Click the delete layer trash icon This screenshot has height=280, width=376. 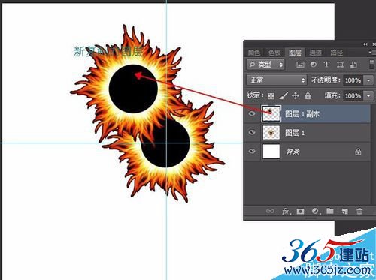(359, 212)
